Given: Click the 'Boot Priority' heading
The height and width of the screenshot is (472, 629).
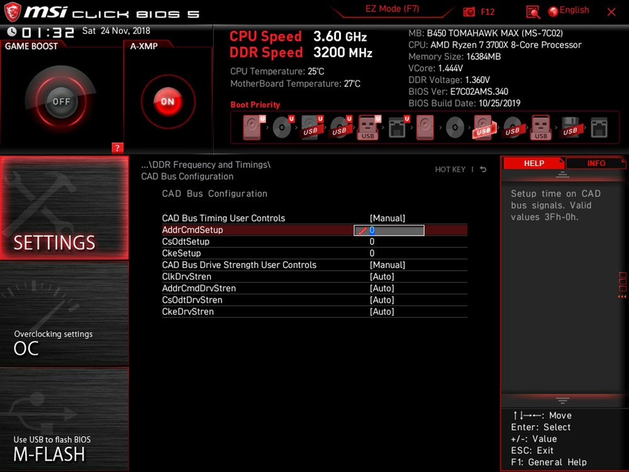Looking at the screenshot, I should [255, 104].
